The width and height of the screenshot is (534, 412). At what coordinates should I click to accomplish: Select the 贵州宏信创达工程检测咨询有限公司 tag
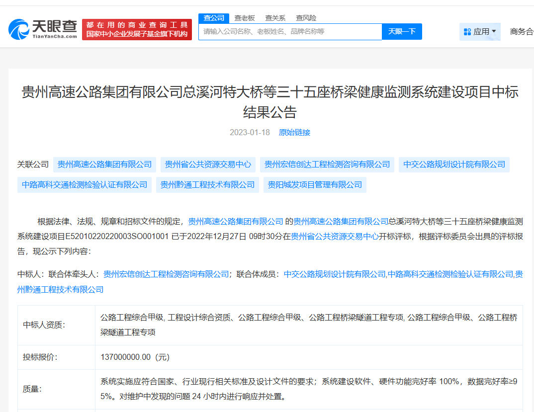(x=327, y=165)
